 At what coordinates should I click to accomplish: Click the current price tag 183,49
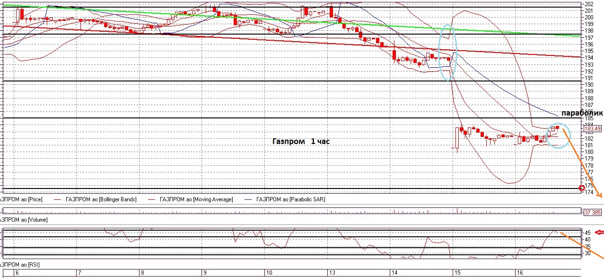[593, 128]
